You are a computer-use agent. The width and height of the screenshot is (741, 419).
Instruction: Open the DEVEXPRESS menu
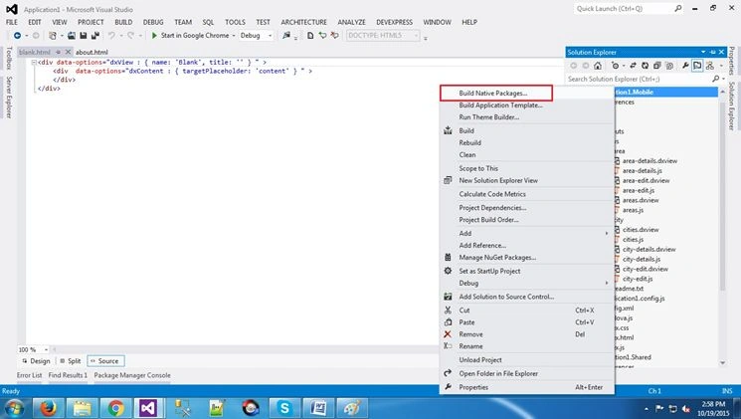pyautogui.click(x=394, y=22)
